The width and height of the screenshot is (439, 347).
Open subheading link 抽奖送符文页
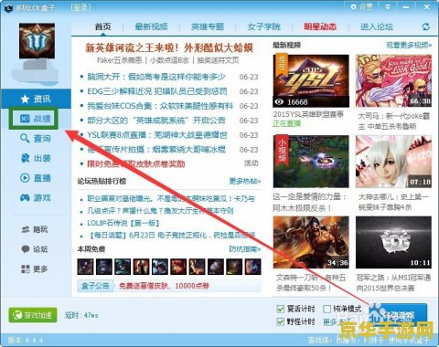coord(218,60)
